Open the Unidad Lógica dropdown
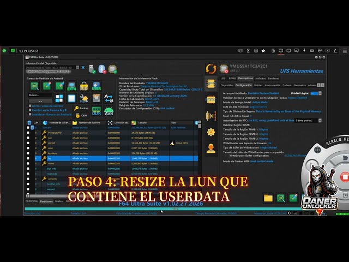Screen dimensions: 349x262 [320, 93]
